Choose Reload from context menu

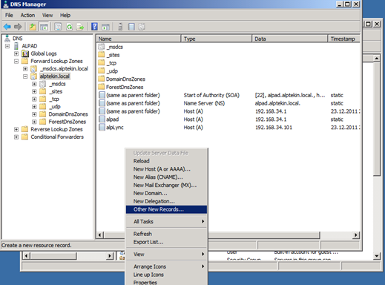pos(166,161)
